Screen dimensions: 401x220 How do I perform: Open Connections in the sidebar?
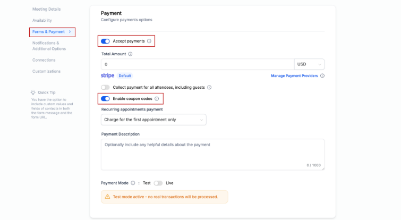point(44,60)
